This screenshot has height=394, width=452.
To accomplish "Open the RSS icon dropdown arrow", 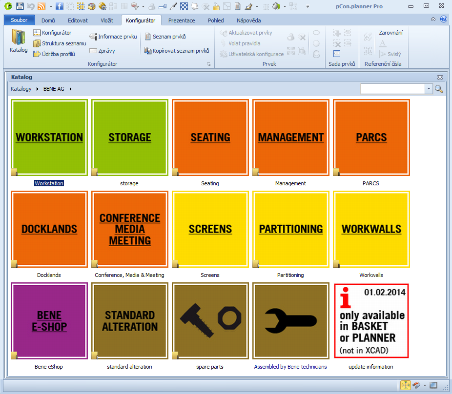I will pos(51,6).
